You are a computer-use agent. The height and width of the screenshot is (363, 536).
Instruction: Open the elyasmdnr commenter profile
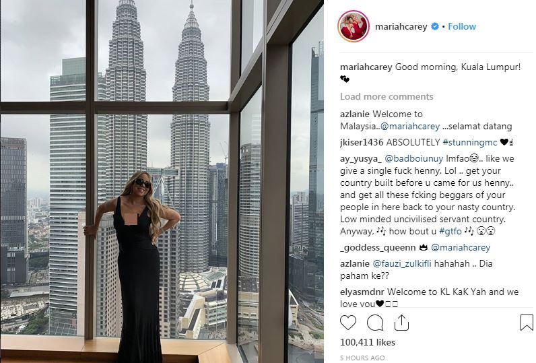362,292
